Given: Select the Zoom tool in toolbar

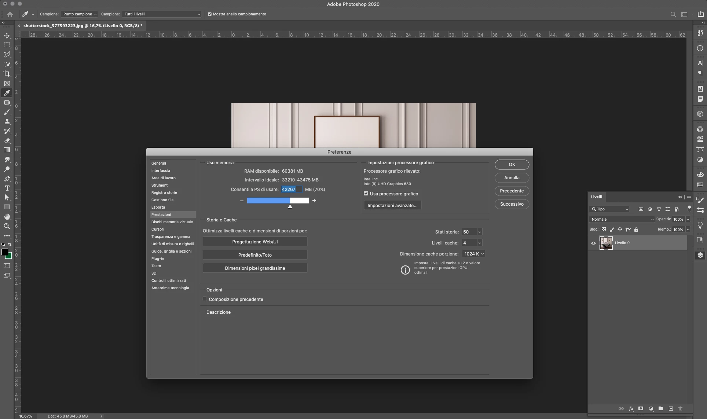Looking at the screenshot, I should [7, 226].
